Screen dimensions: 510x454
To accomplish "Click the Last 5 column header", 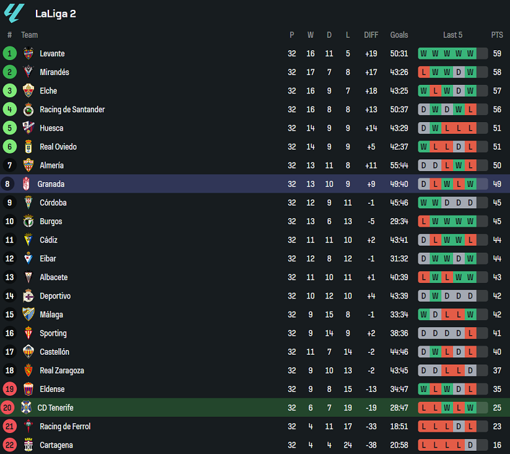I will 452,35.
